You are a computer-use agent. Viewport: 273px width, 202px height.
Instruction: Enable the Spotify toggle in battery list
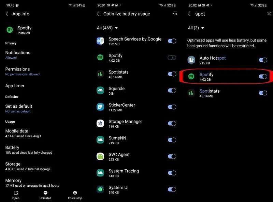172,58
